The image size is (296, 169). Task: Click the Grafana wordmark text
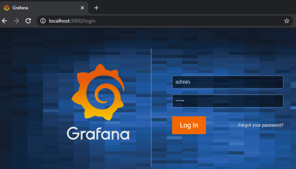(98, 134)
